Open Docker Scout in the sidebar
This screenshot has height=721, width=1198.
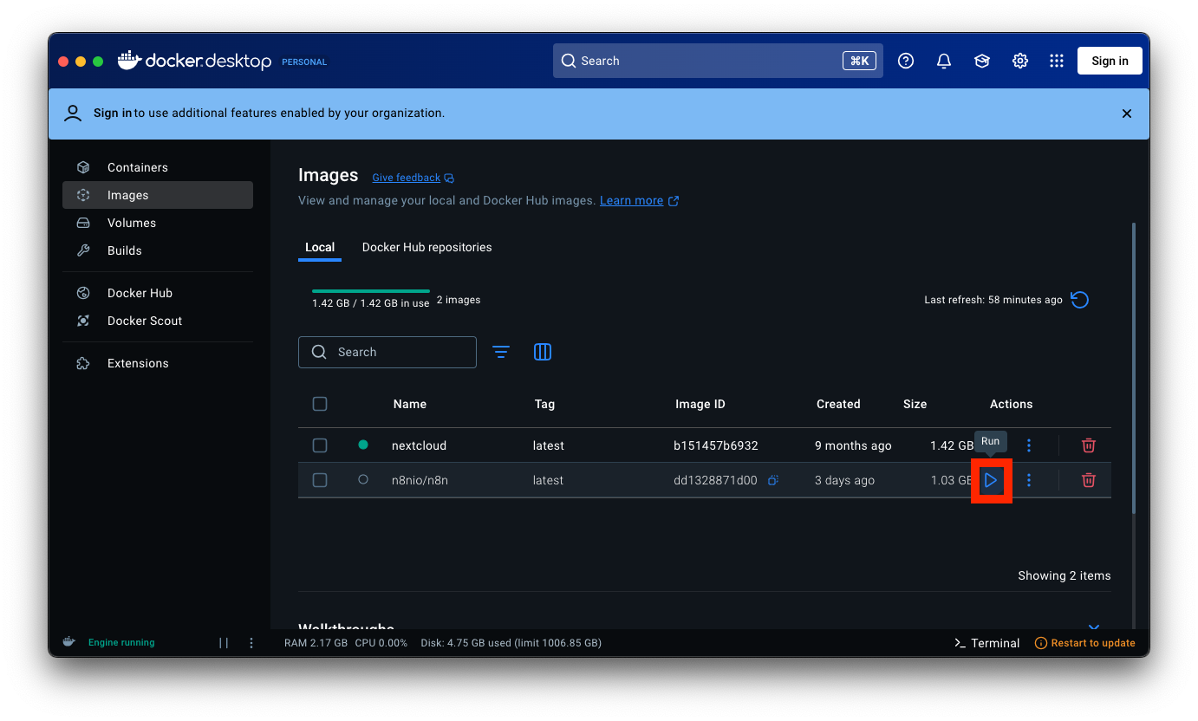click(x=158, y=321)
